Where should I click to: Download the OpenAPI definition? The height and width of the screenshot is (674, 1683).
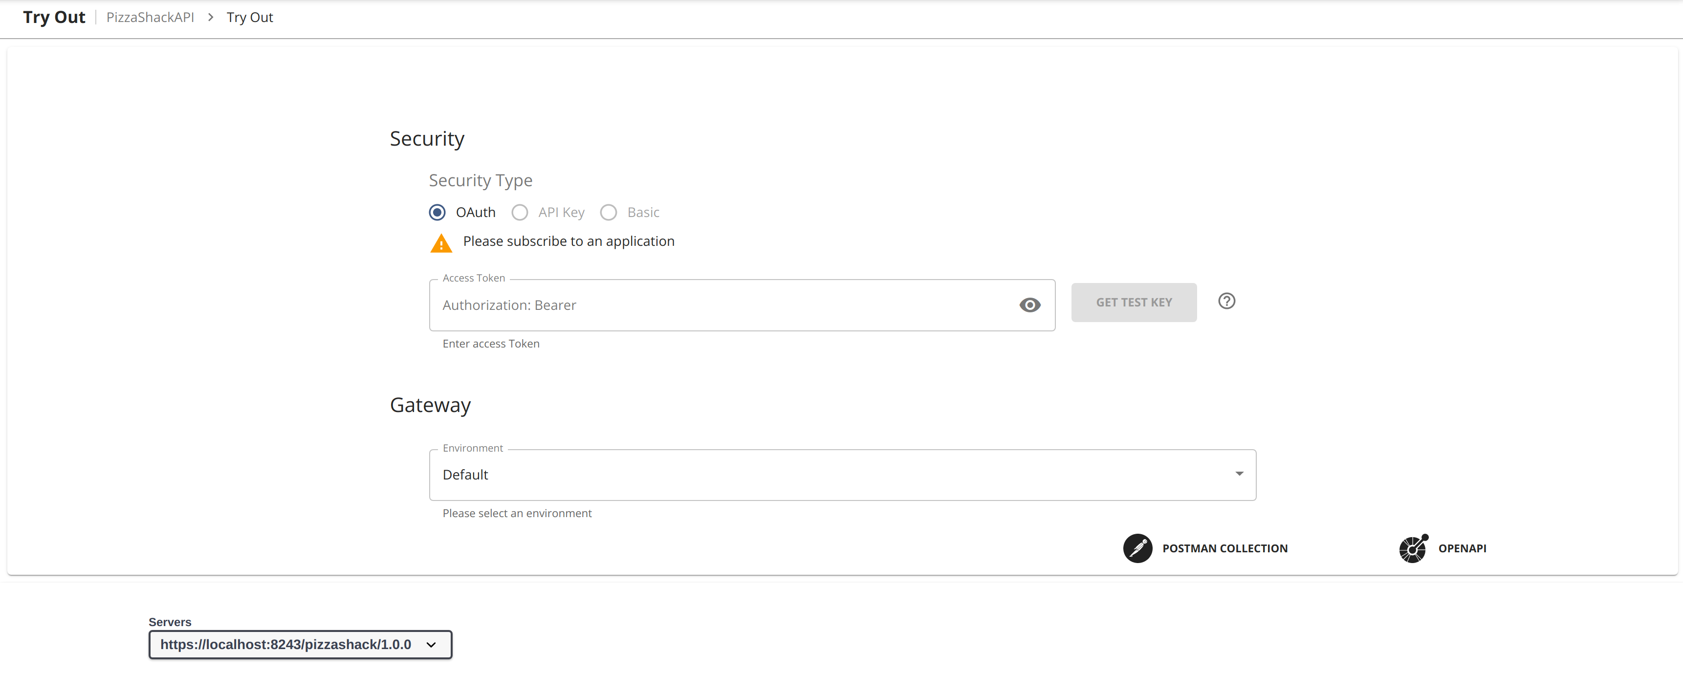pos(1462,548)
